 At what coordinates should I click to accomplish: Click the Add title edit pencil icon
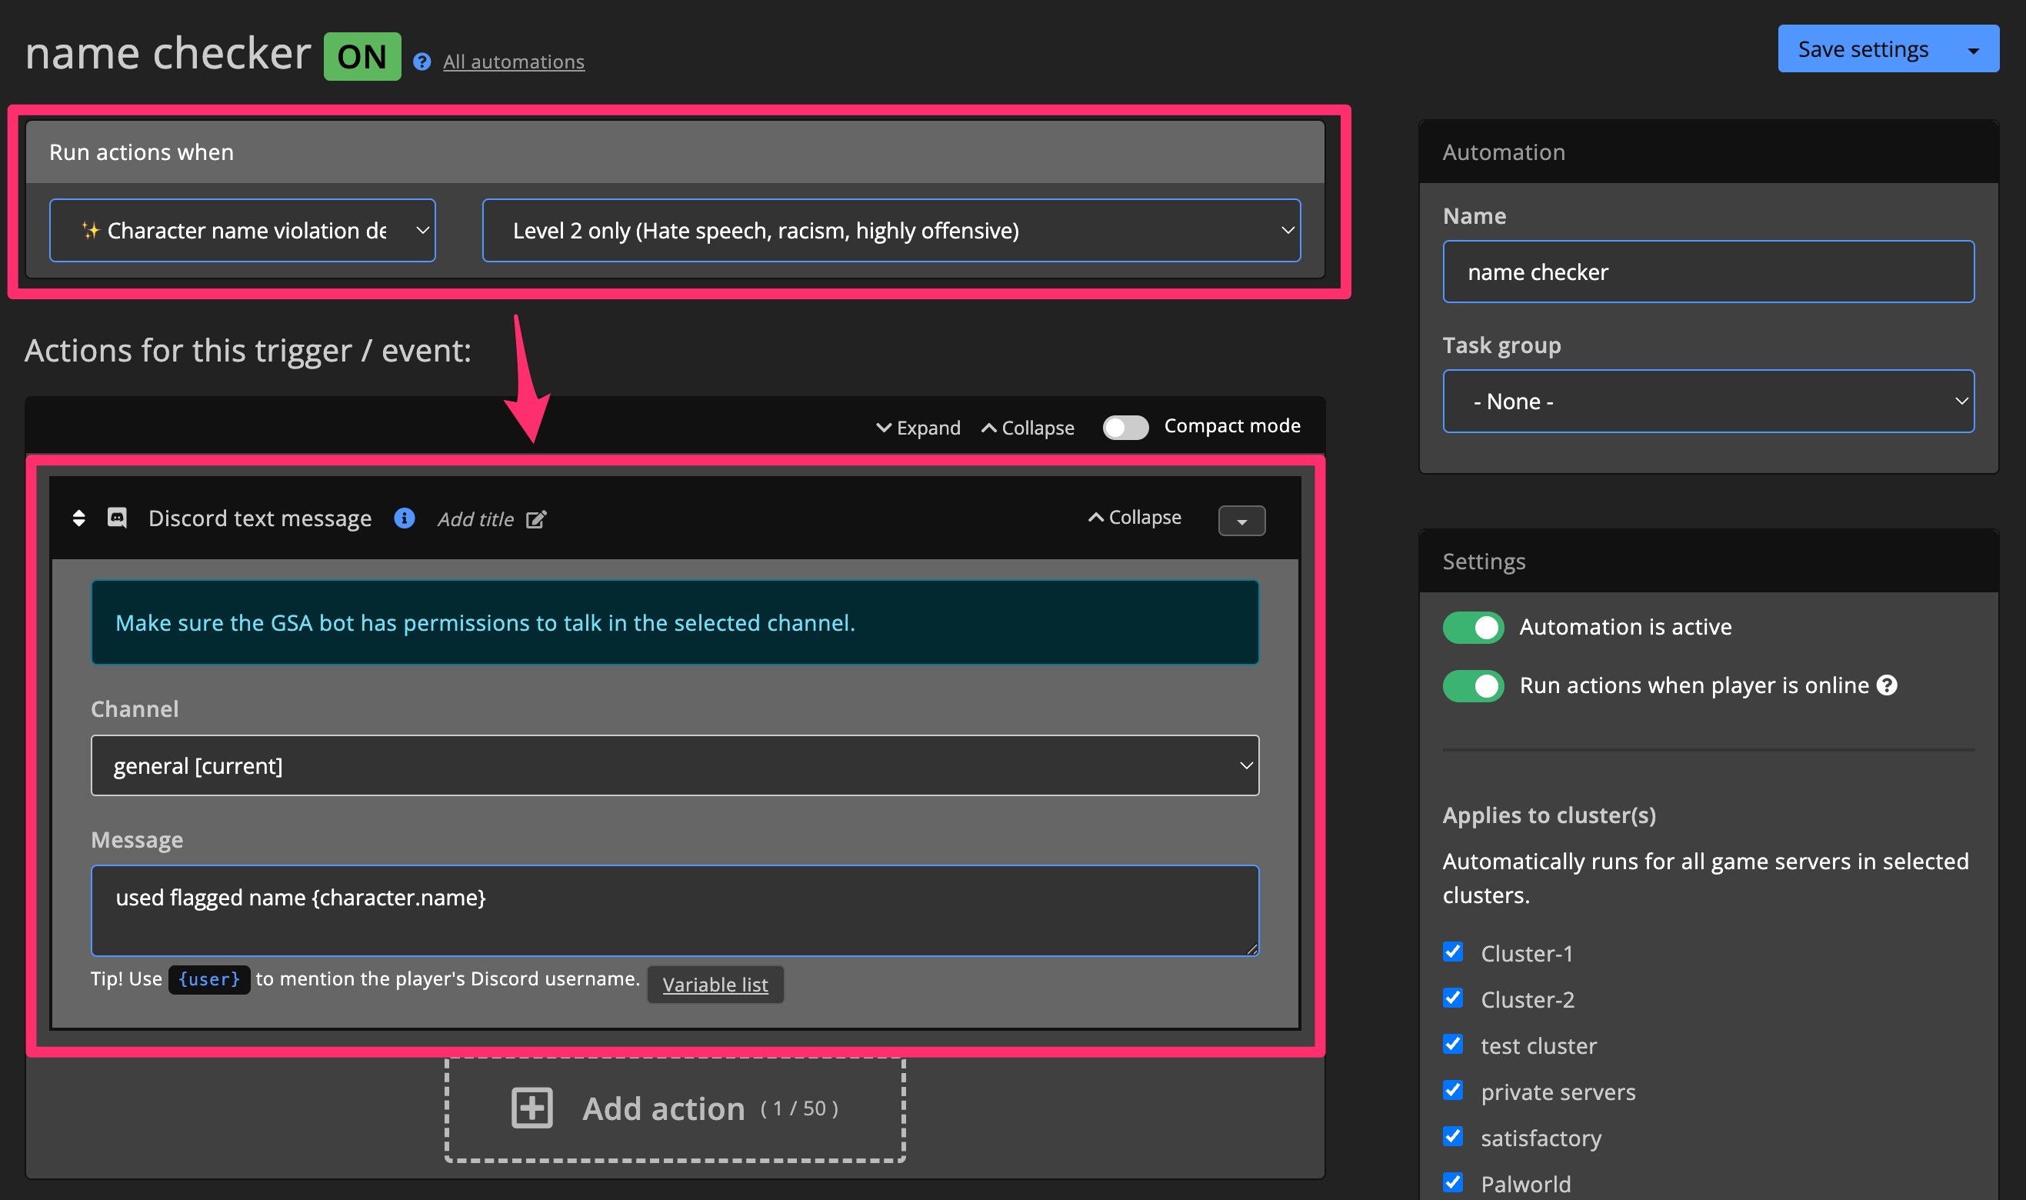click(536, 519)
